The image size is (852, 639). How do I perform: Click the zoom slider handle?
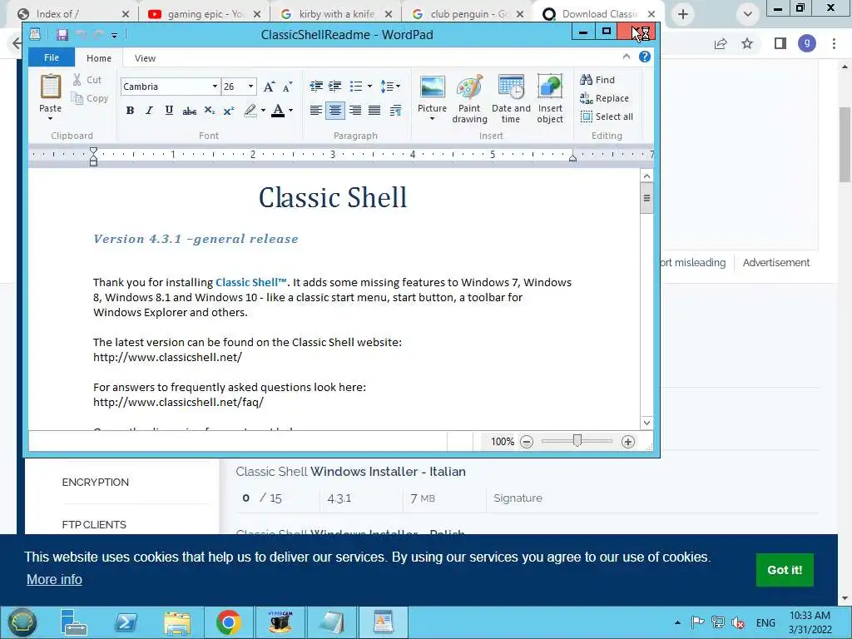point(577,441)
